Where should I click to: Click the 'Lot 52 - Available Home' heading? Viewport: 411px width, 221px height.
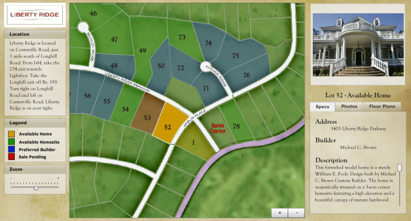tap(358, 95)
